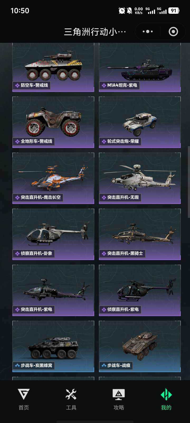Open the mini-program more options menu
Image resolution: width=190 pixels, height=423 pixels.
(x=148, y=31)
